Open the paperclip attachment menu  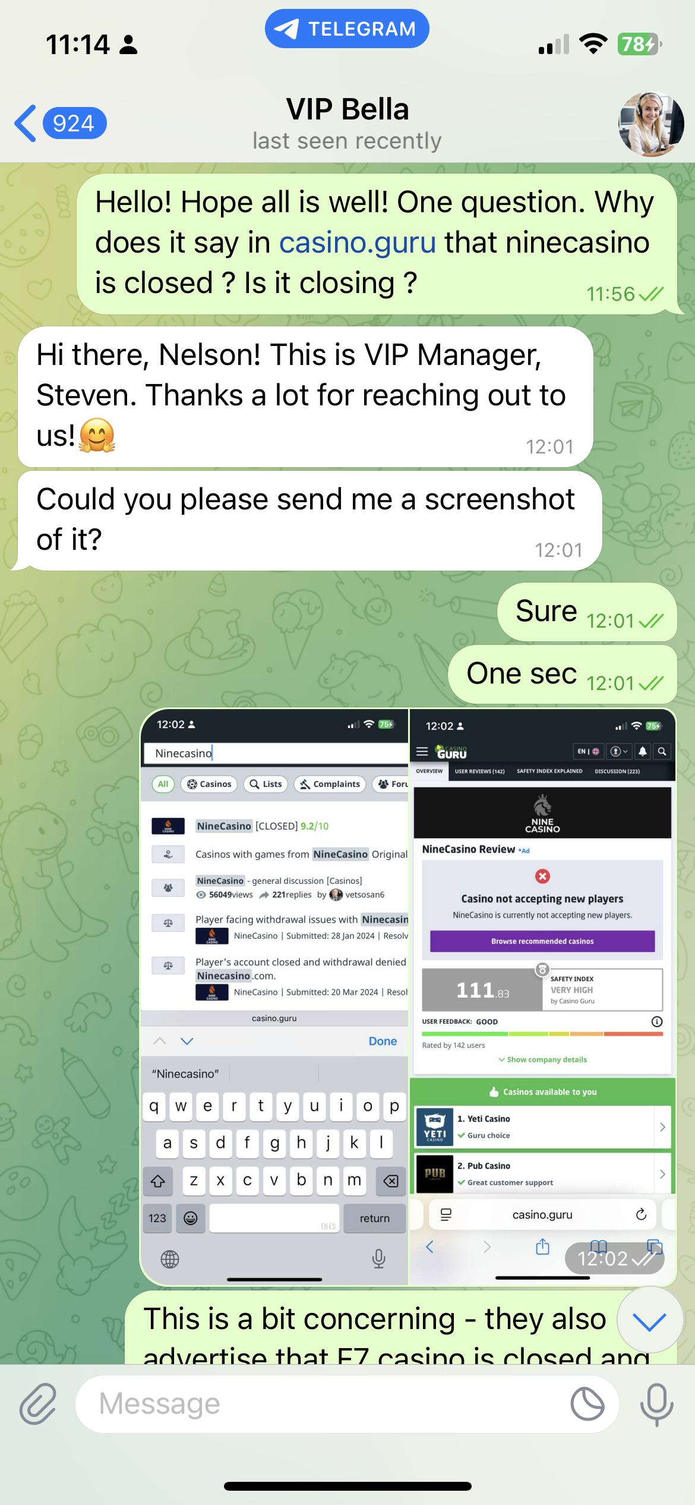pos(38,1404)
